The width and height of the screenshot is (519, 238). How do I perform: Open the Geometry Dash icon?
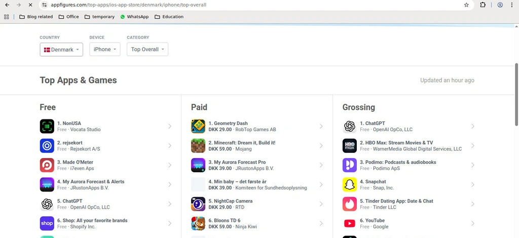click(x=198, y=126)
